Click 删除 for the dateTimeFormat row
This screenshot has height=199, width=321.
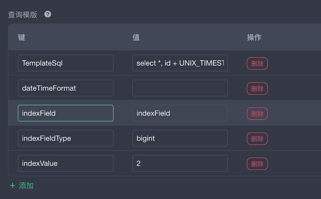click(x=257, y=88)
